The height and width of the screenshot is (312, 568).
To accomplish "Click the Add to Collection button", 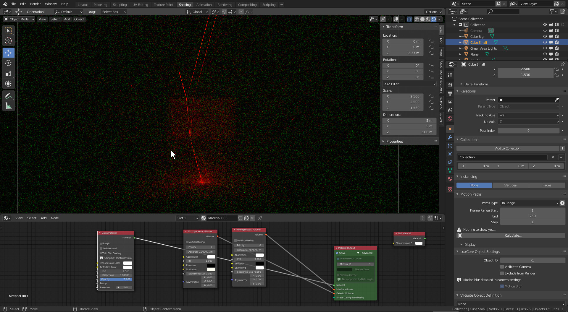I will point(508,148).
